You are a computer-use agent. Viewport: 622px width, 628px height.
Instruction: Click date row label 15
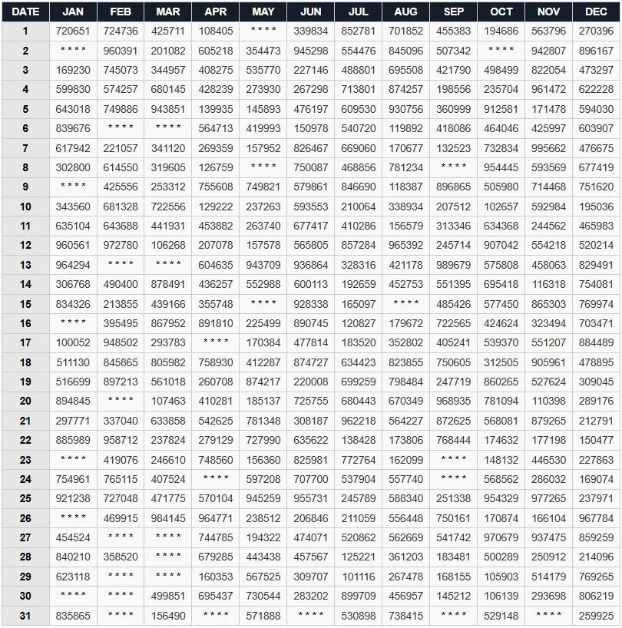click(x=25, y=304)
